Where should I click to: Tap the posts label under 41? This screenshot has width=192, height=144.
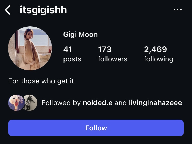(x=72, y=59)
